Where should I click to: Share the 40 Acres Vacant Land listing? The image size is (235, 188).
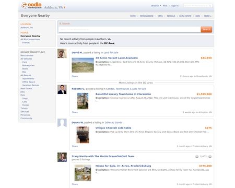[x=75, y=76]
